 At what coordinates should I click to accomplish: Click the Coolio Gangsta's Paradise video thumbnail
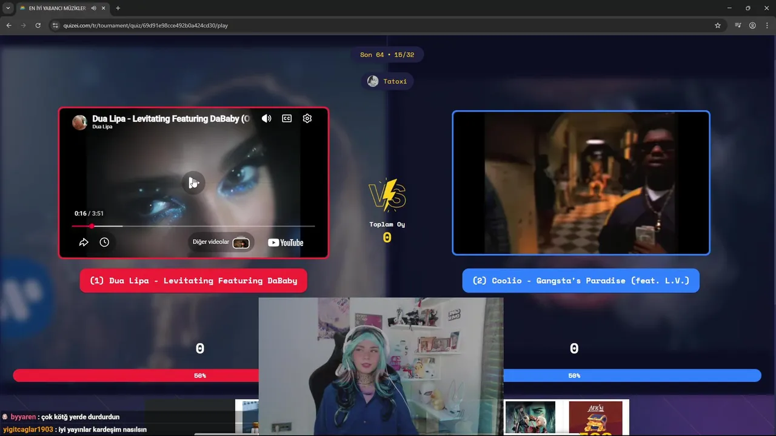[581, 183]
